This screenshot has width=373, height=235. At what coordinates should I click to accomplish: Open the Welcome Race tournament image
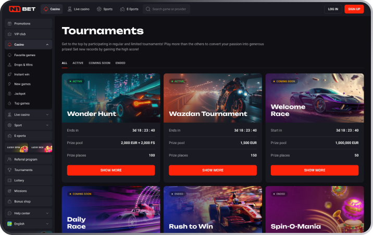tap(315, 98)
